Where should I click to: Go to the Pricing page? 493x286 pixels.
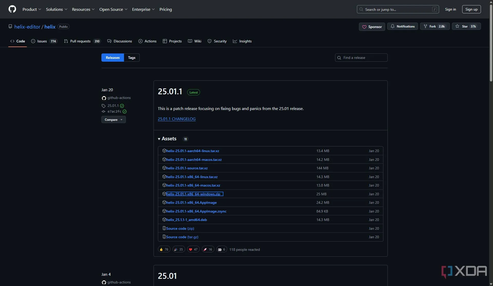pyautogui.click(x=166, y=9)
